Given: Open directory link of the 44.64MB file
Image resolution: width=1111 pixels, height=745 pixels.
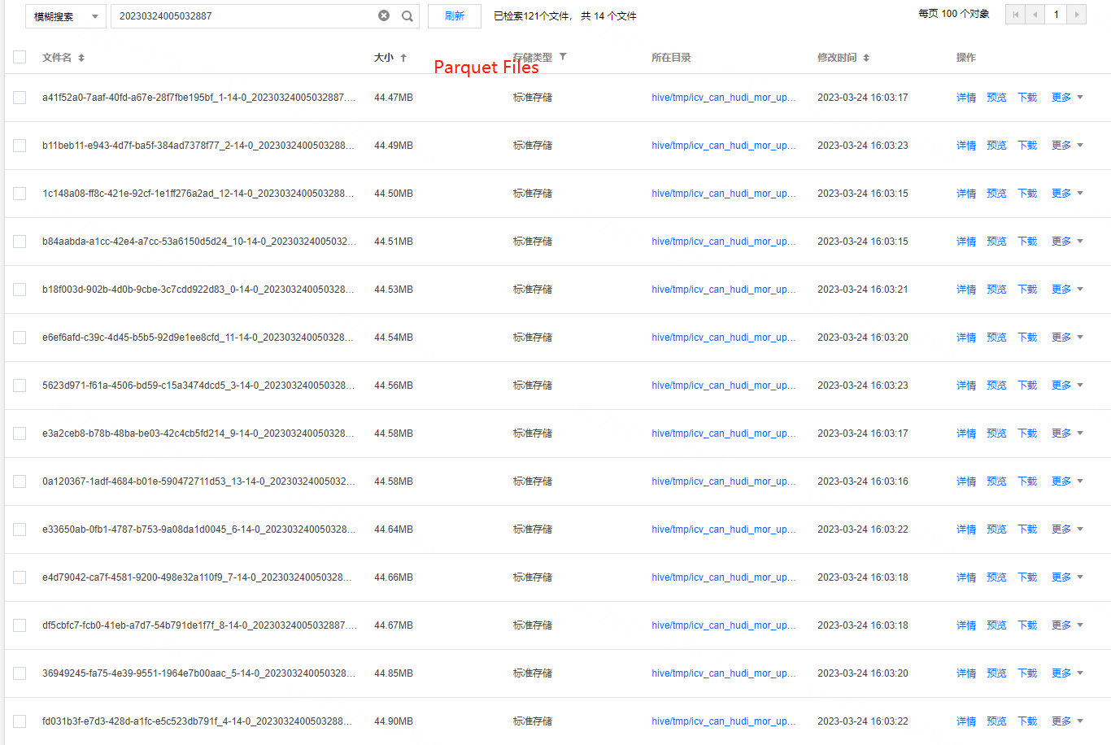Looking at the screenshot, I should [x=724, y=529].
